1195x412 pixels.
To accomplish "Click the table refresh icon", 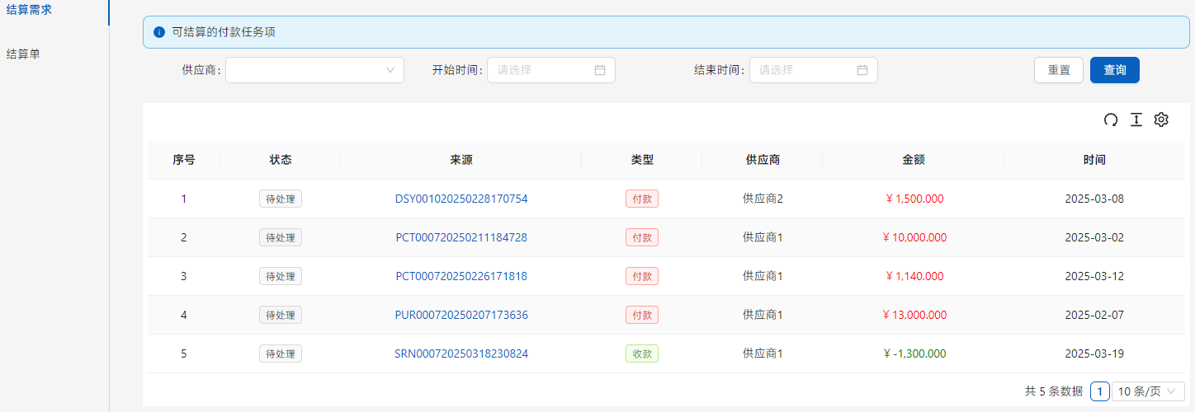I will [x=1111, y=120].
